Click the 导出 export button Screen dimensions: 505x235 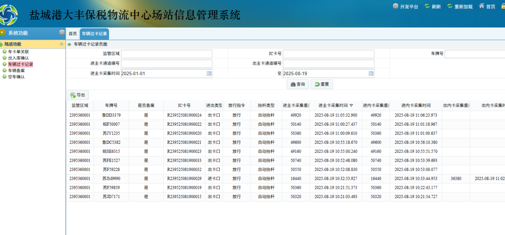(78, 95)
